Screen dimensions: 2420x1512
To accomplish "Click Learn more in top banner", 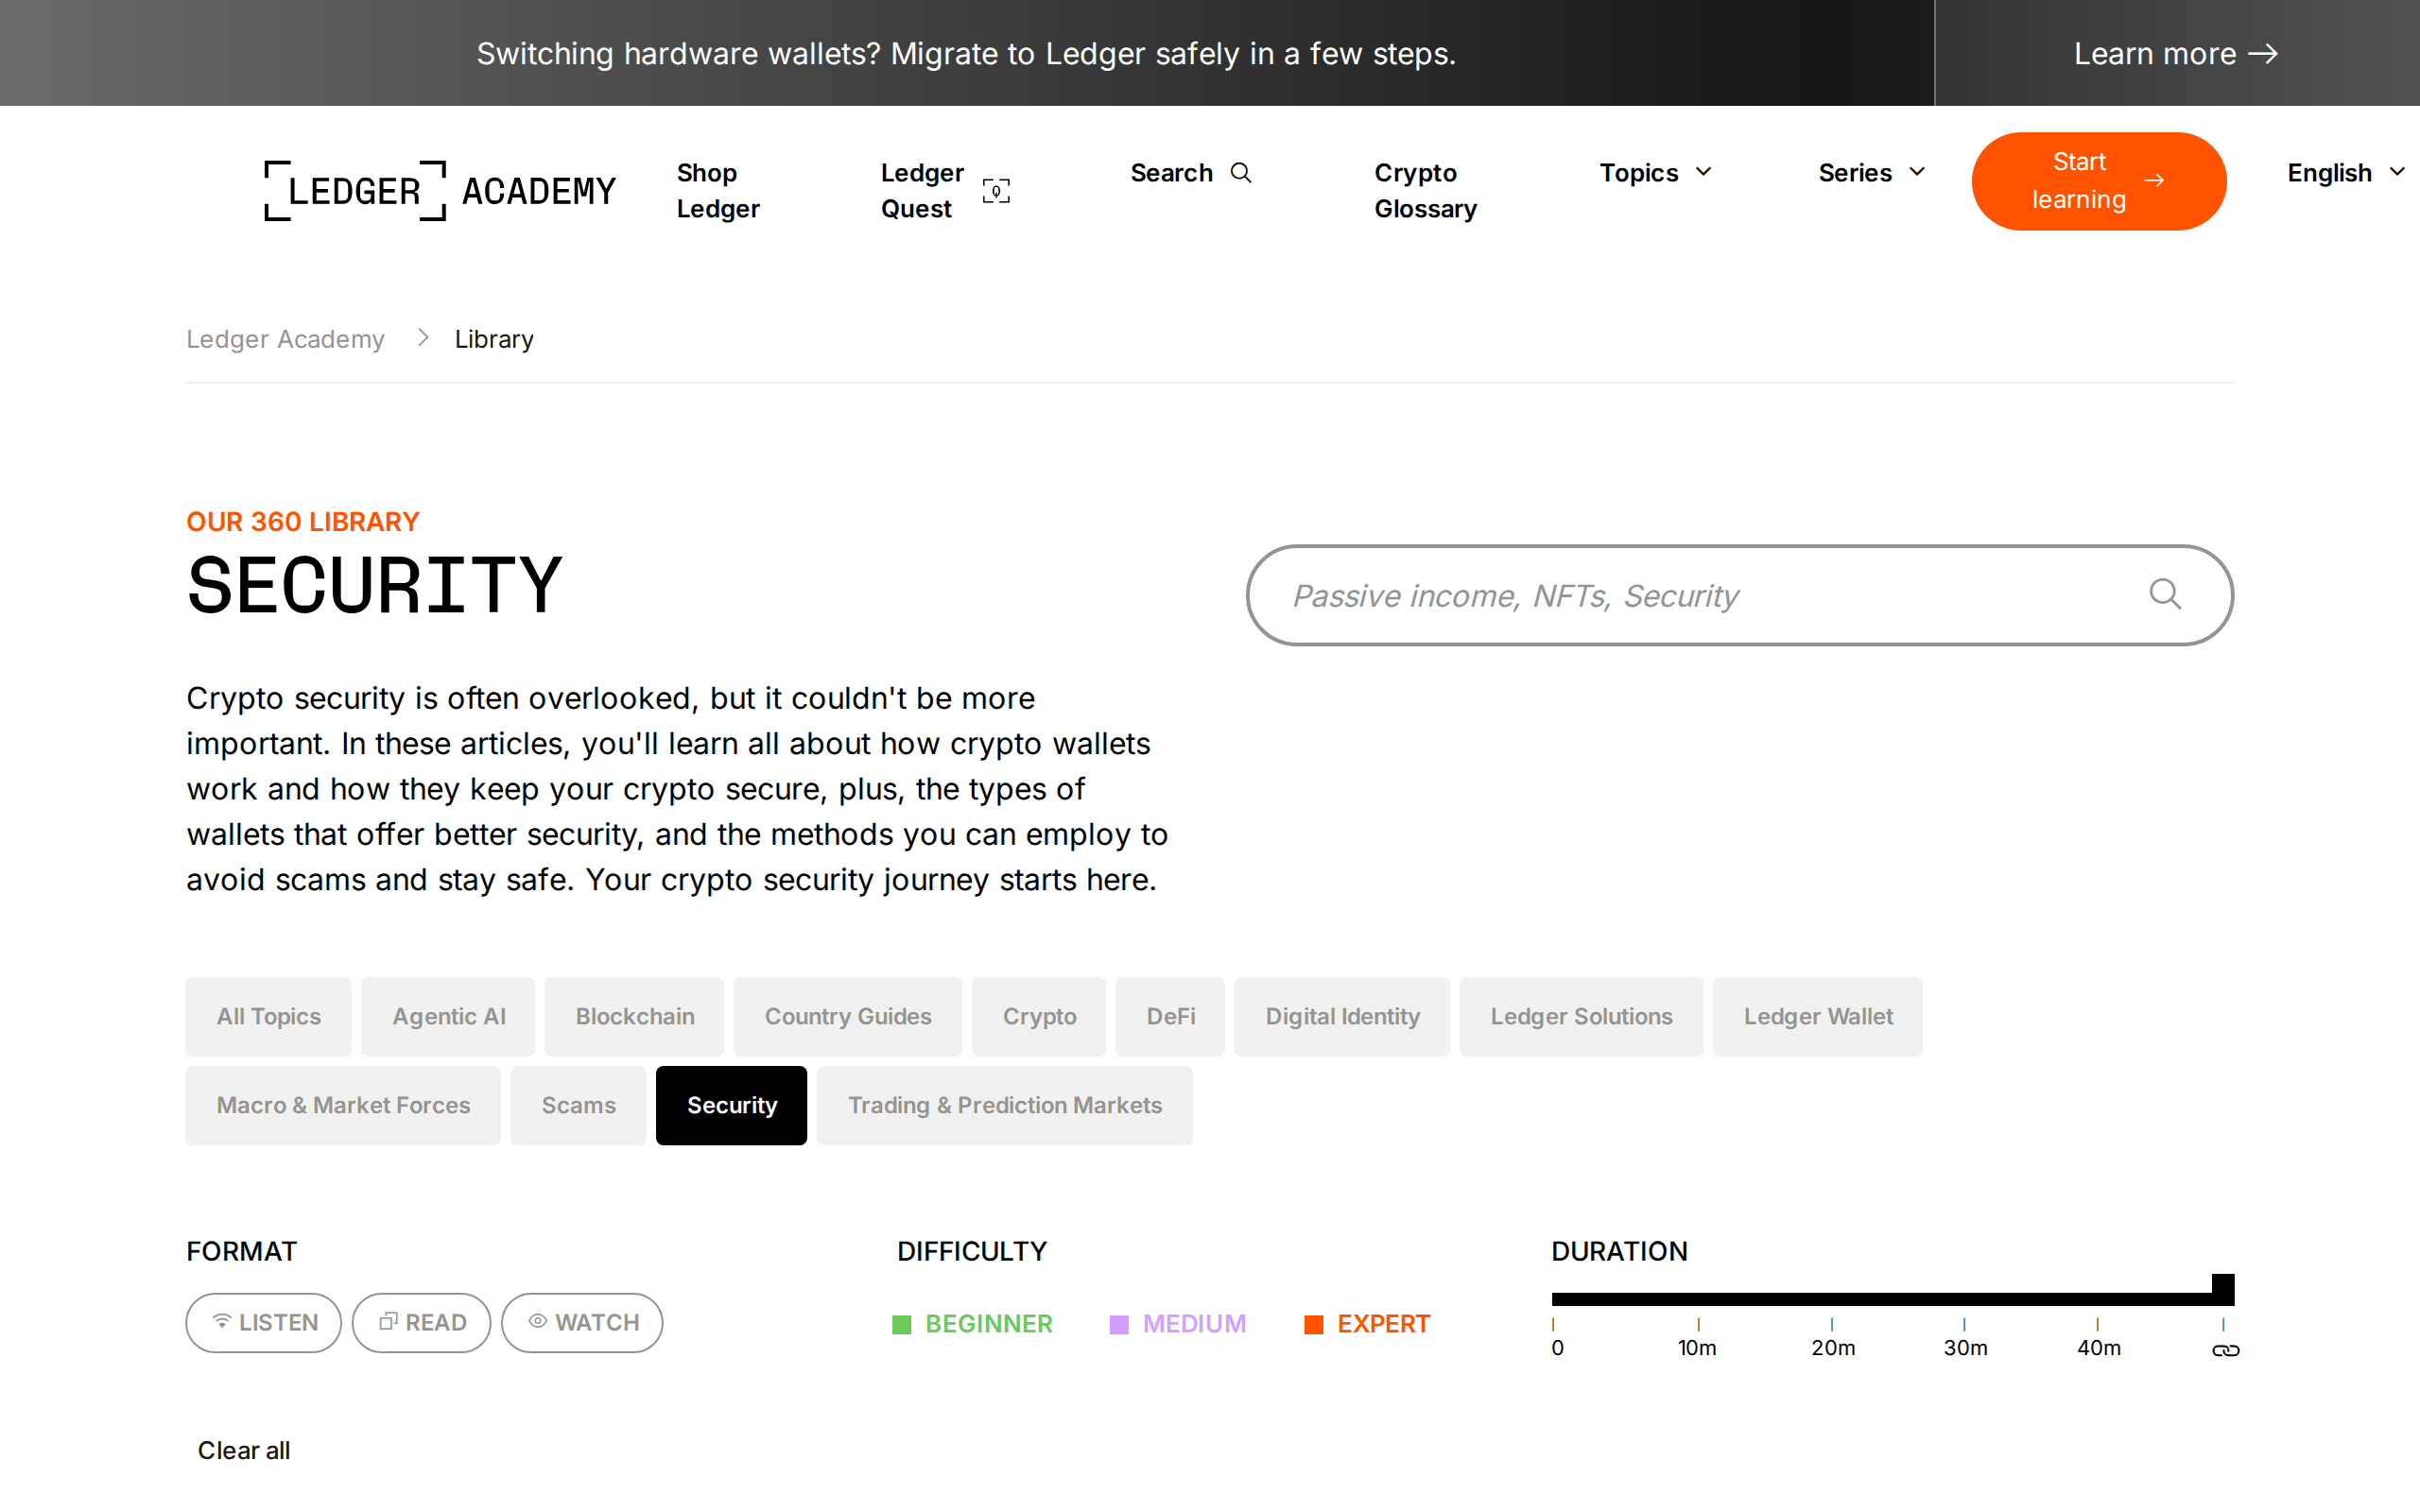I will [x=2176, y=54].
